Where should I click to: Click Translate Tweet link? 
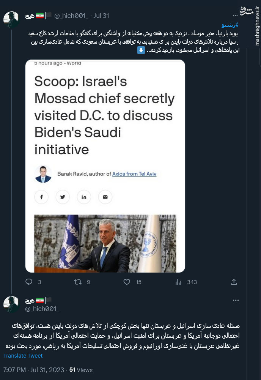tap(23, 356)
